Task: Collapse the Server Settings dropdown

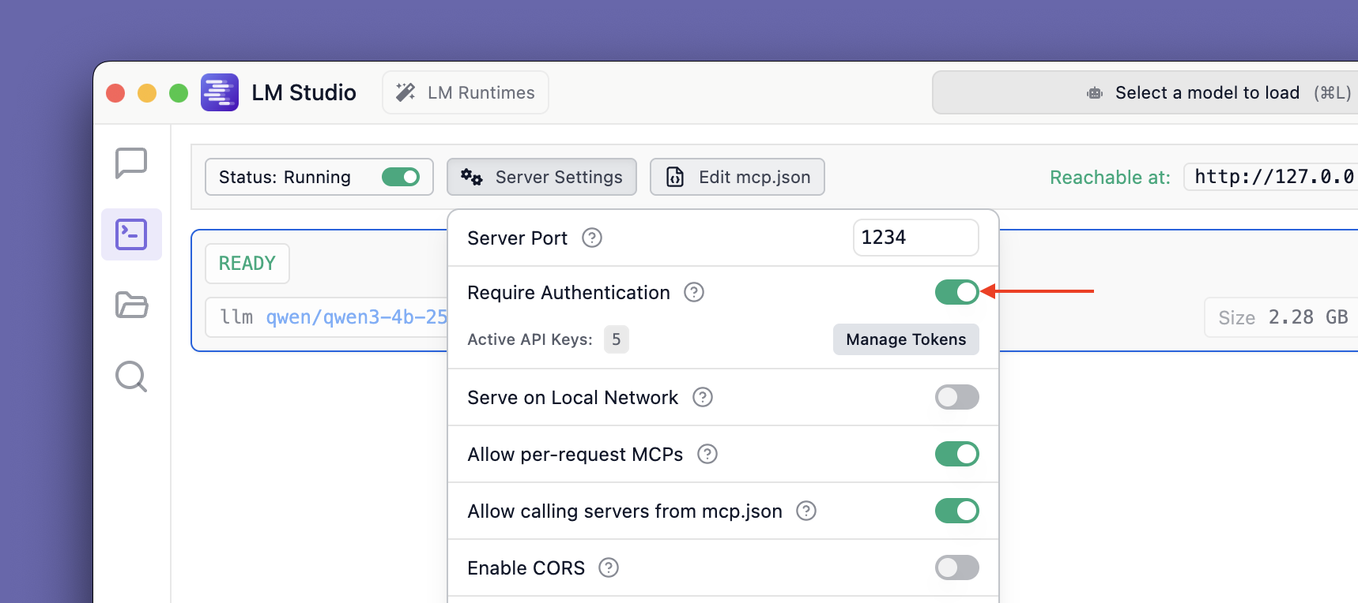Action: pyautogui.click(x=541, y=177)
